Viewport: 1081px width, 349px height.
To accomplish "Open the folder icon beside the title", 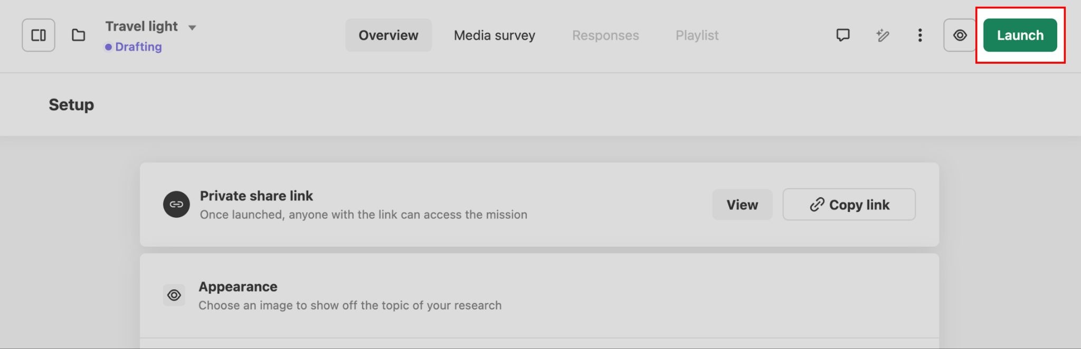I will pos(78,35).
